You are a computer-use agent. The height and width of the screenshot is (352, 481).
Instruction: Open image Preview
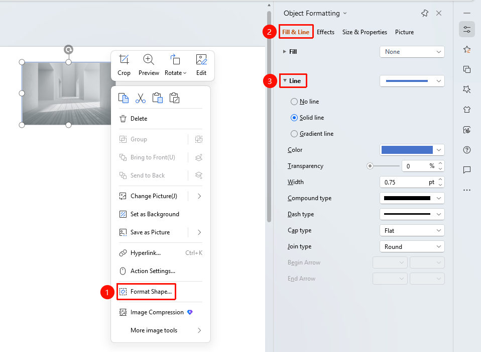point(149,65)
